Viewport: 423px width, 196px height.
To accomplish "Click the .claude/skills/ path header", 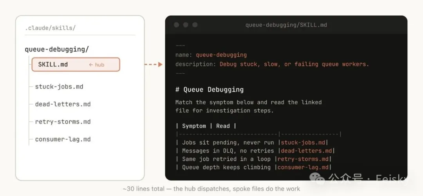I will 50,28.
